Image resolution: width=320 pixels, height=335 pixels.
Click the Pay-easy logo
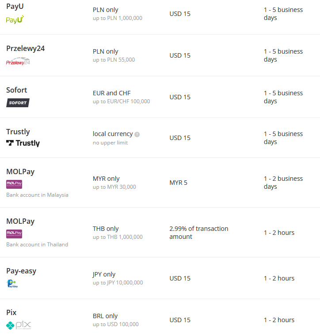12,284
